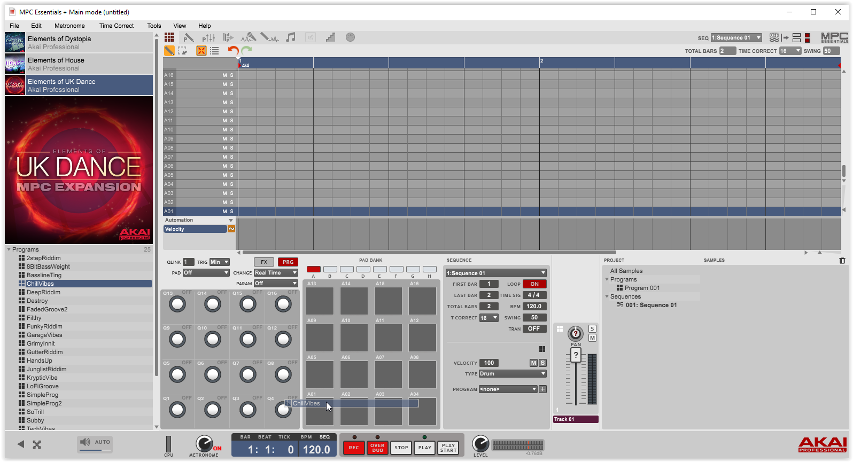Select pad bank B

[330, 269]
